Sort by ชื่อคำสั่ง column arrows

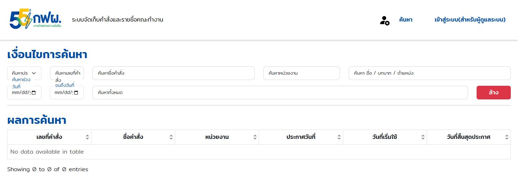click(171, 137)
